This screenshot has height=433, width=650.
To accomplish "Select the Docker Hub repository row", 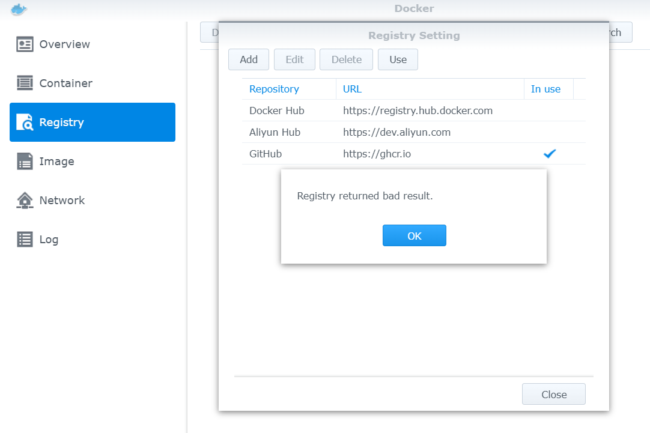I will (x=277, y=111).
